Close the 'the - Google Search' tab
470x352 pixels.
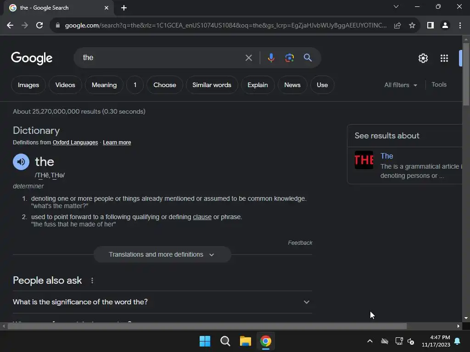click(x=106, y=8)
